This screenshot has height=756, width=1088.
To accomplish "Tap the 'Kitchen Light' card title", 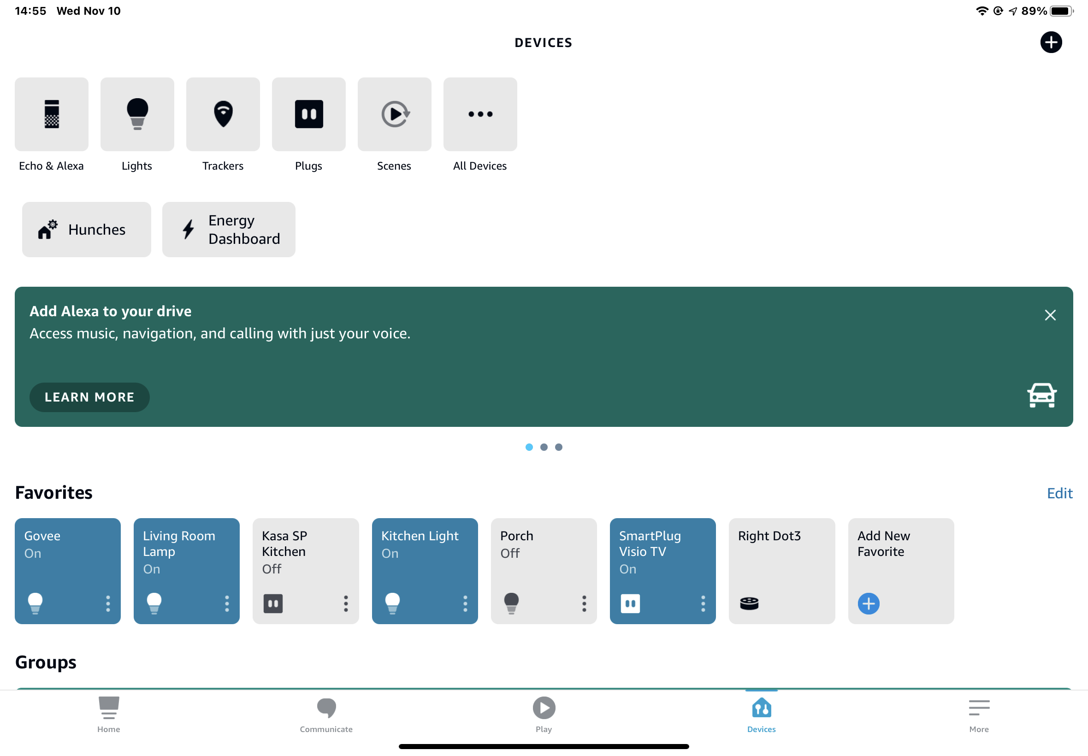I will click(420, 536).
